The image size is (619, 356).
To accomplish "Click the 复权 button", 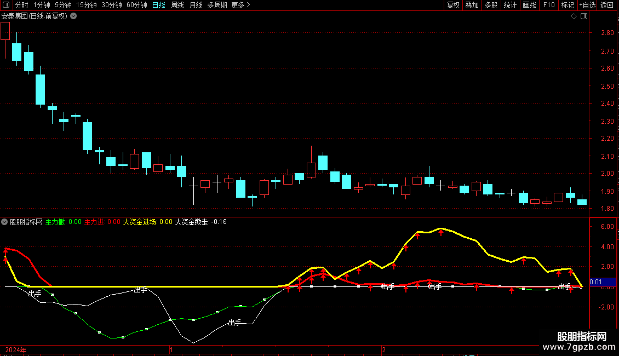I will coord(453,5).
